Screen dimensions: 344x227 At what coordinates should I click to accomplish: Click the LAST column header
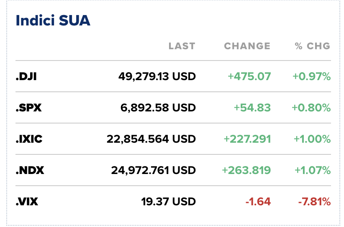point(182,46)
